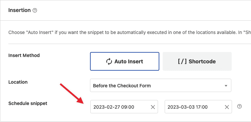Click the red arrow annotation graphic

[x=72, y=94]
